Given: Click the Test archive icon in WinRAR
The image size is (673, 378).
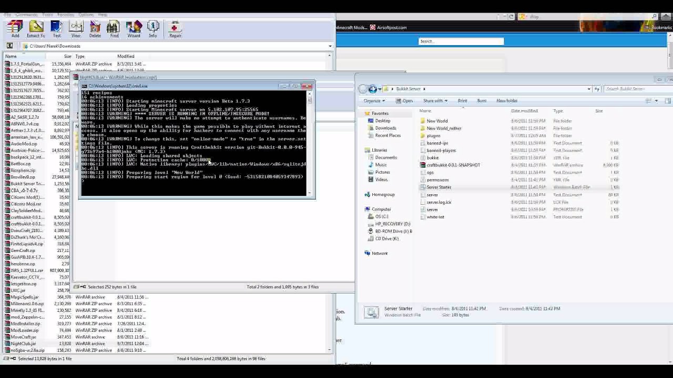Looking at the screenshot, I should pyautogui.click(x=56, y=29).
